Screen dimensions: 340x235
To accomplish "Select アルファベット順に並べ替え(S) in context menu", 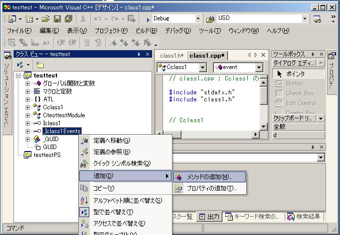I will (126, 200).
